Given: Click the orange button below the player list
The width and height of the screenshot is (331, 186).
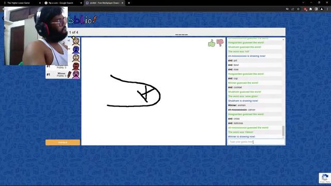Looking at the screenshot, I should click(x=63, y=143).
